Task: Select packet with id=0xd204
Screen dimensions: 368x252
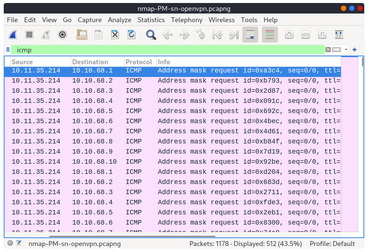Action: (173, 172)
